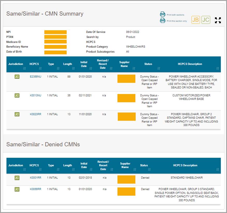Click the JC badge in K0001RR row
The image size is (227, 213).
[x=17, y=178]
